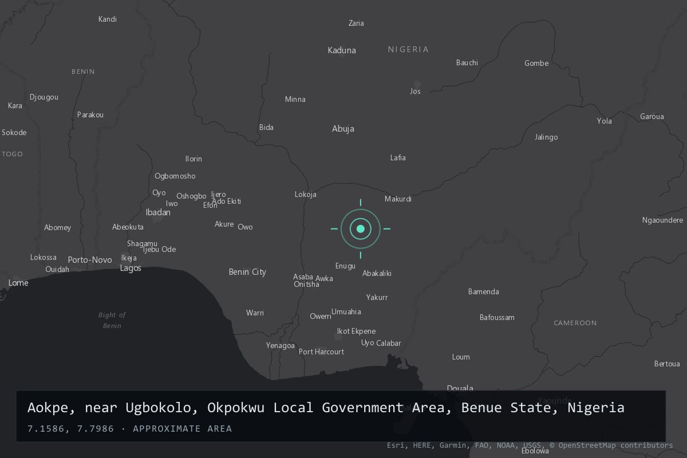This screenshot has height=458, width=687.
Task: Click the Ilorin city label
Action: point(194,159)
